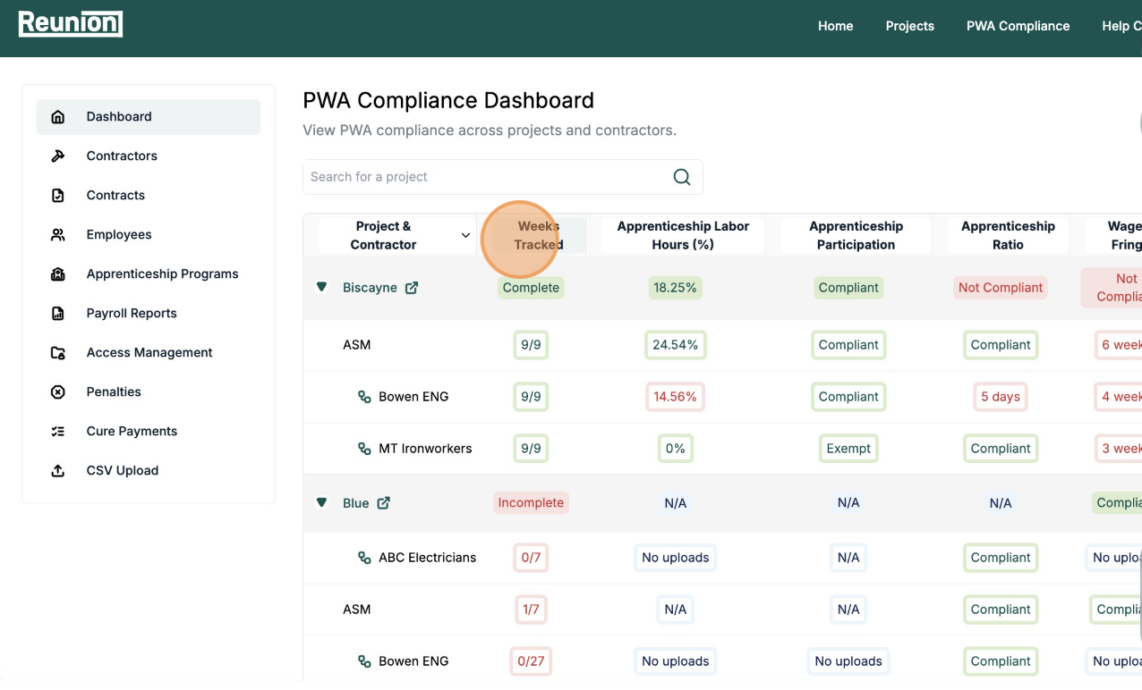Image resolution: width=1142 pixels, height=690 pixels.
Task: Click the Dashboard home icon in sidebar
Action: [58, 117]
